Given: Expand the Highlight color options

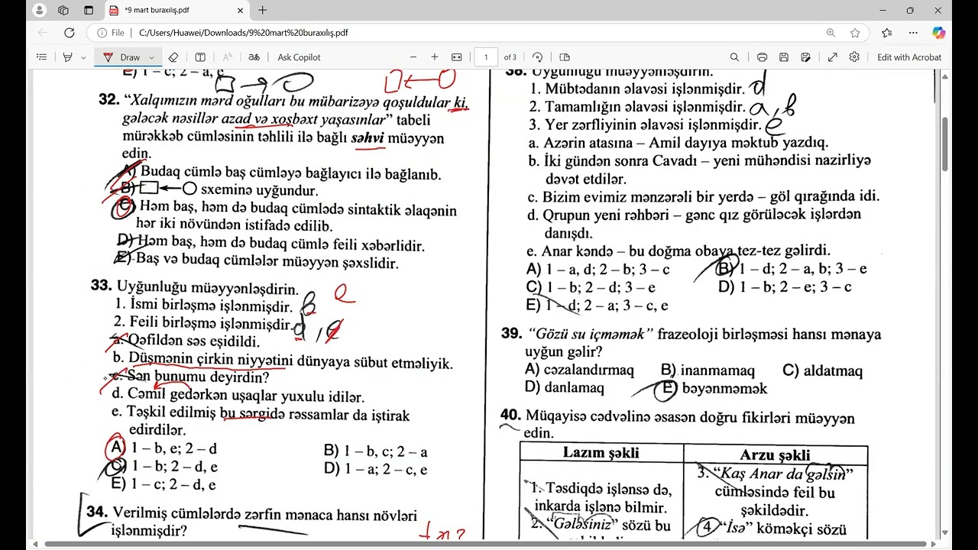Looking at the screenshot, I should tap(83, 57).
